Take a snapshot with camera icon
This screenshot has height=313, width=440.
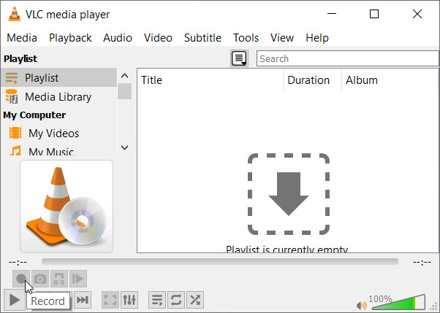tap(40, 278)
